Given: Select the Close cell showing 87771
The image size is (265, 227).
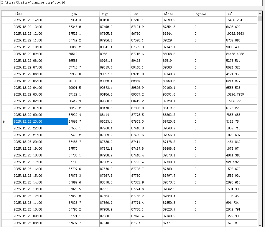Looking at the screenshot, I should (178, 223).
